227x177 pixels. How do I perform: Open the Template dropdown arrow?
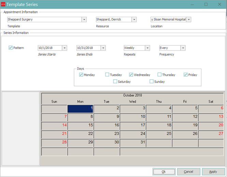click(x=84, y=19)
